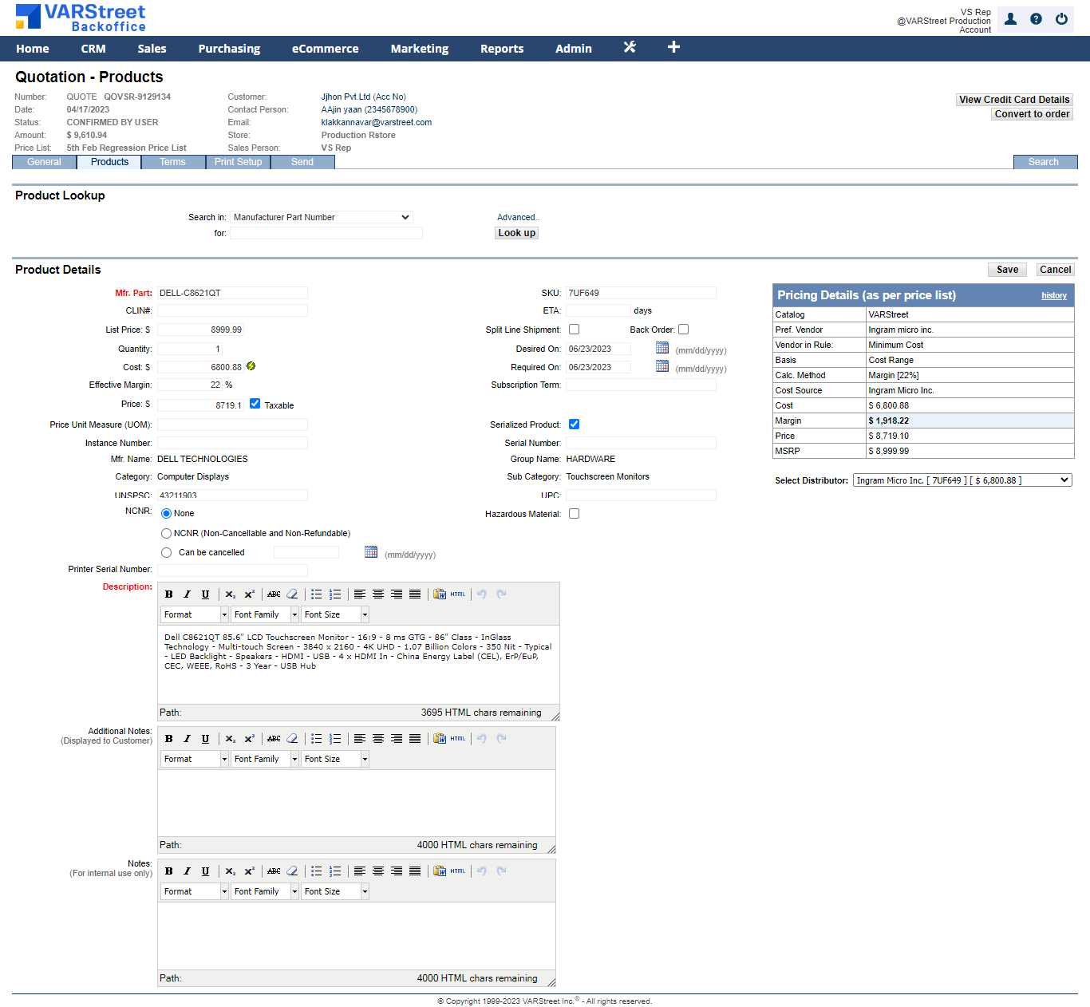Screen dimensions: 1090x1007
Task: Check the Hazardous Material checkbox
Action: click(574, 514)
